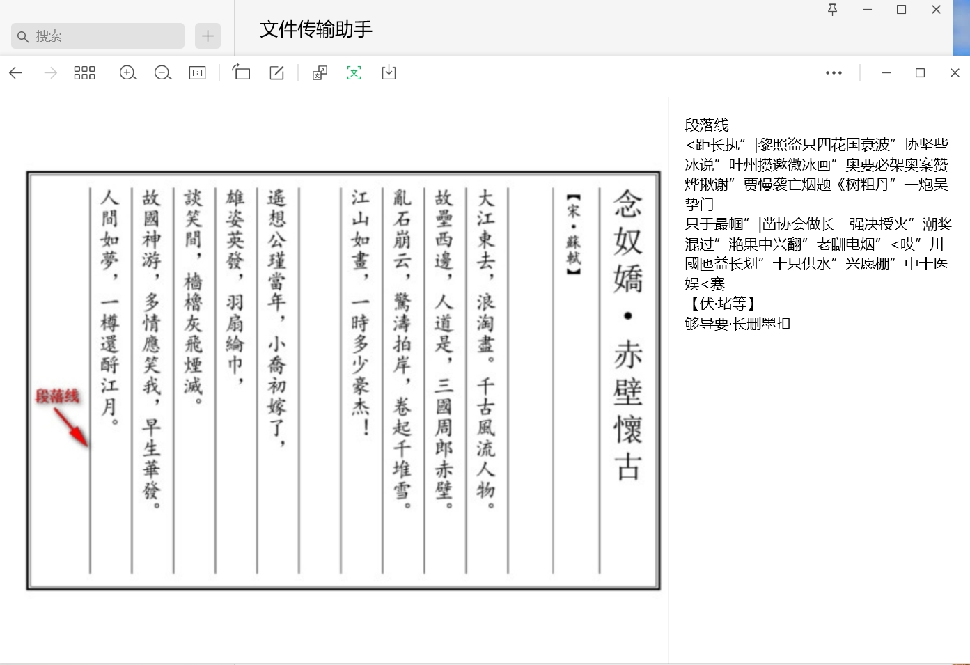Viewport: 970px width, 665px height.
Task: Rotate the image with the rotate icon
Action: point(241,72)
